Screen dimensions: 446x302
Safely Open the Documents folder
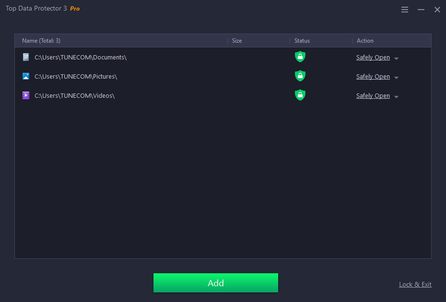[373, 58]
